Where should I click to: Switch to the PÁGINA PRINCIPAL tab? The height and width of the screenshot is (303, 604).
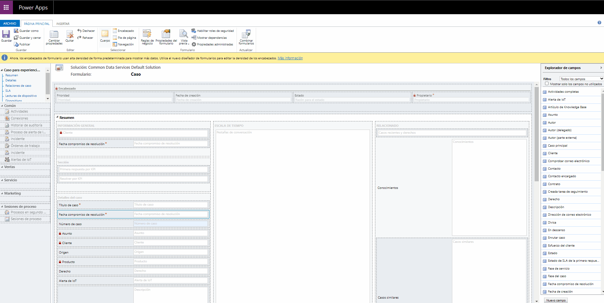point(37,24)
